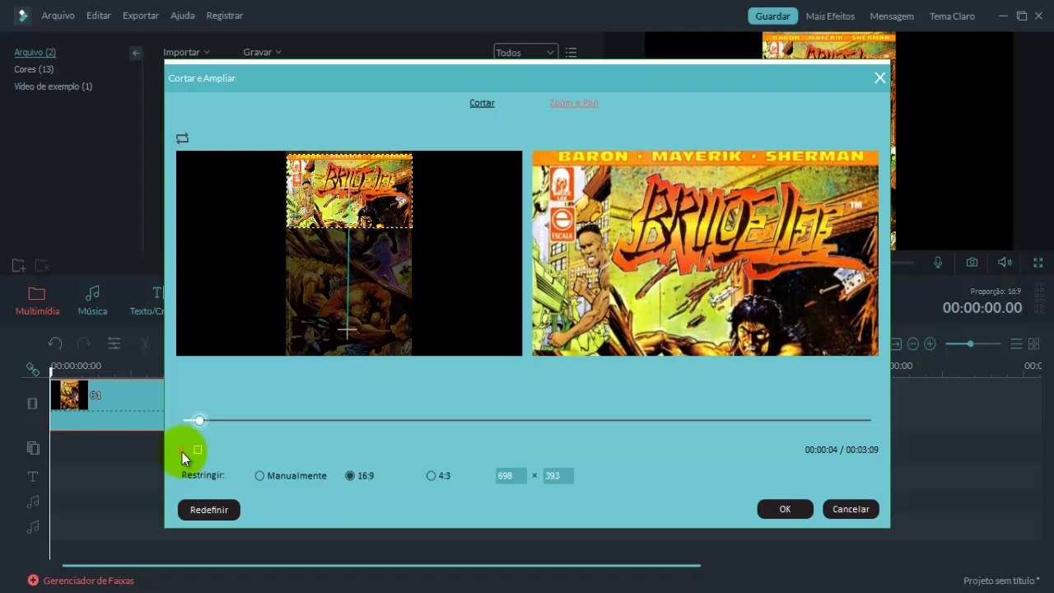Toggle the loop icon above the crop preview
Image resolution: width=1054 pixels, height=593 pixels.
point(182,138)
